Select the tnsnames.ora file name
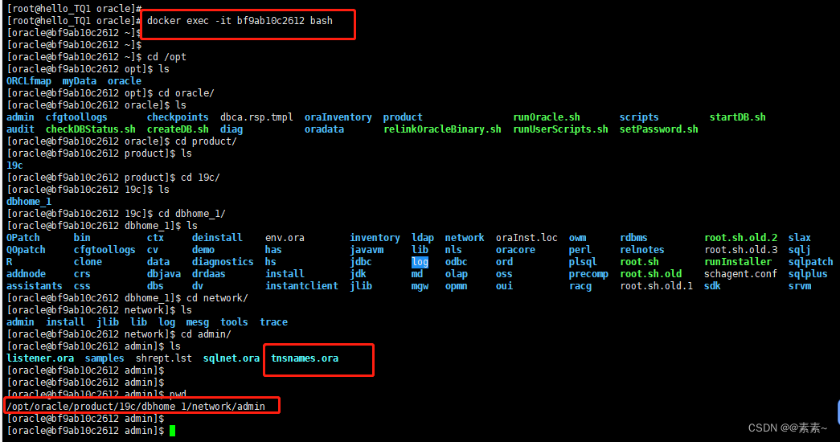 (x=305, y=358)
